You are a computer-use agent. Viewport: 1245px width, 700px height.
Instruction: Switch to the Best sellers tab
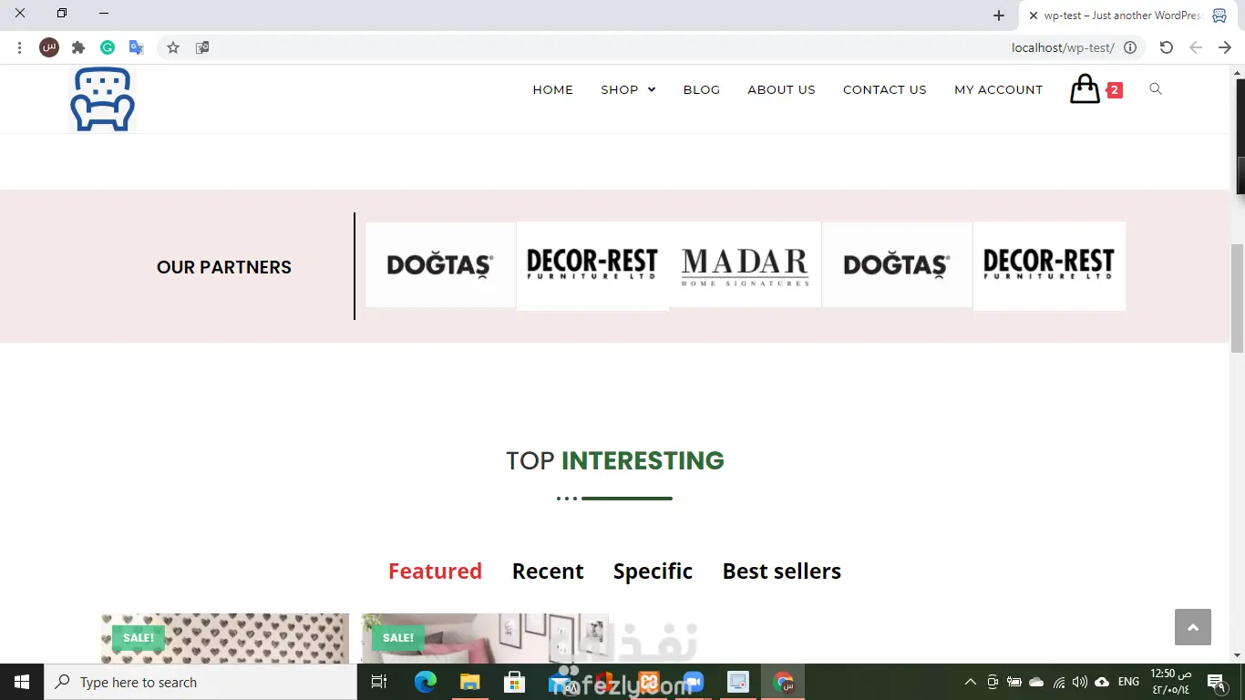point(782,571)
